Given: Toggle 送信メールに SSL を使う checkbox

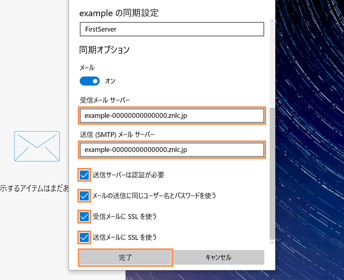Looking at the screenshot, I should 84,237.
